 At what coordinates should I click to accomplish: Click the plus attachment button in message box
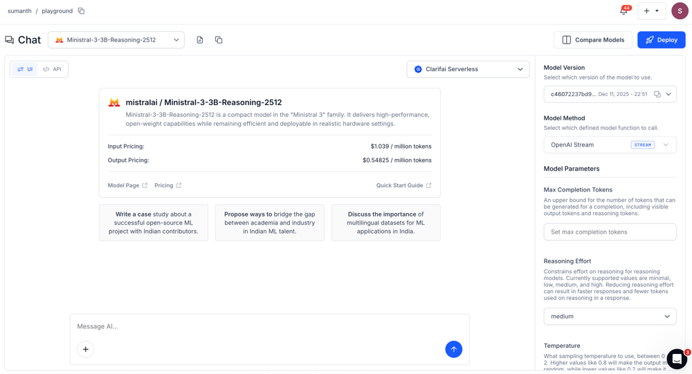tap(86, 349)
